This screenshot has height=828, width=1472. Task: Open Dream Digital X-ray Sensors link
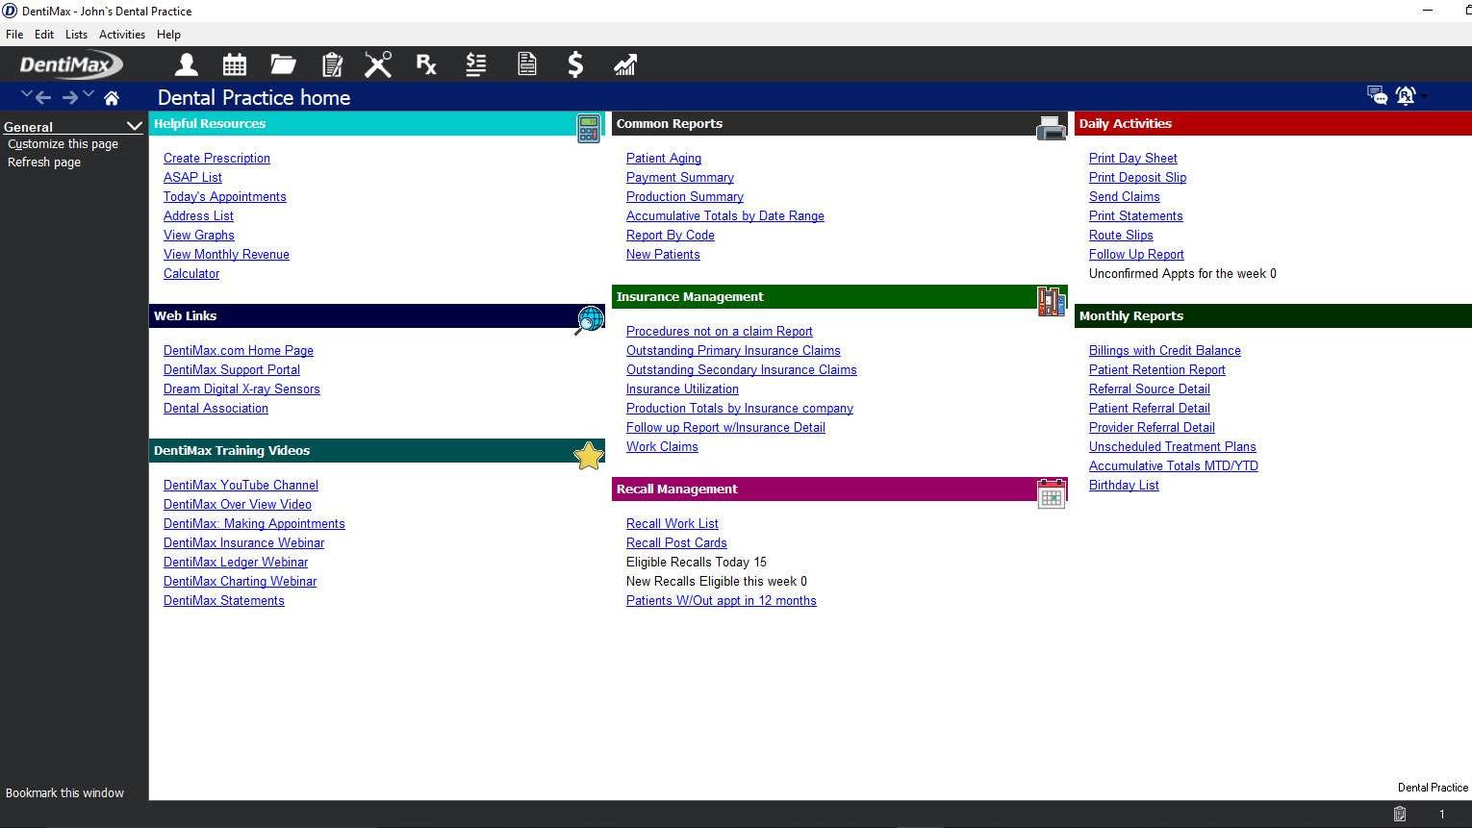pos(241,389)
